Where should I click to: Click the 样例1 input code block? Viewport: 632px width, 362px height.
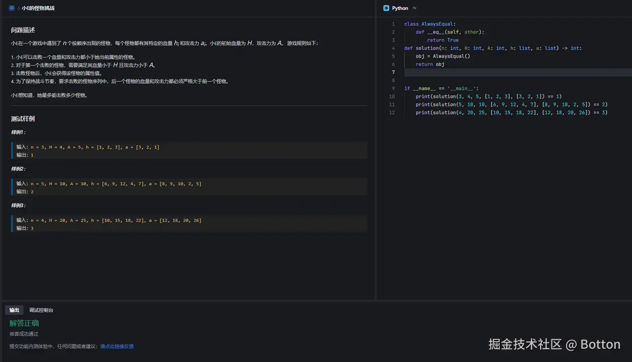tap(95, 147)
